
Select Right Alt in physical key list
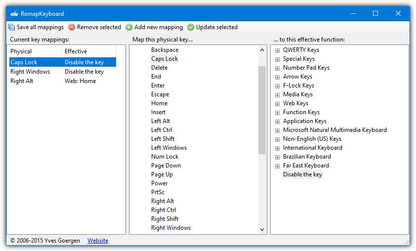tap(163, 201)
